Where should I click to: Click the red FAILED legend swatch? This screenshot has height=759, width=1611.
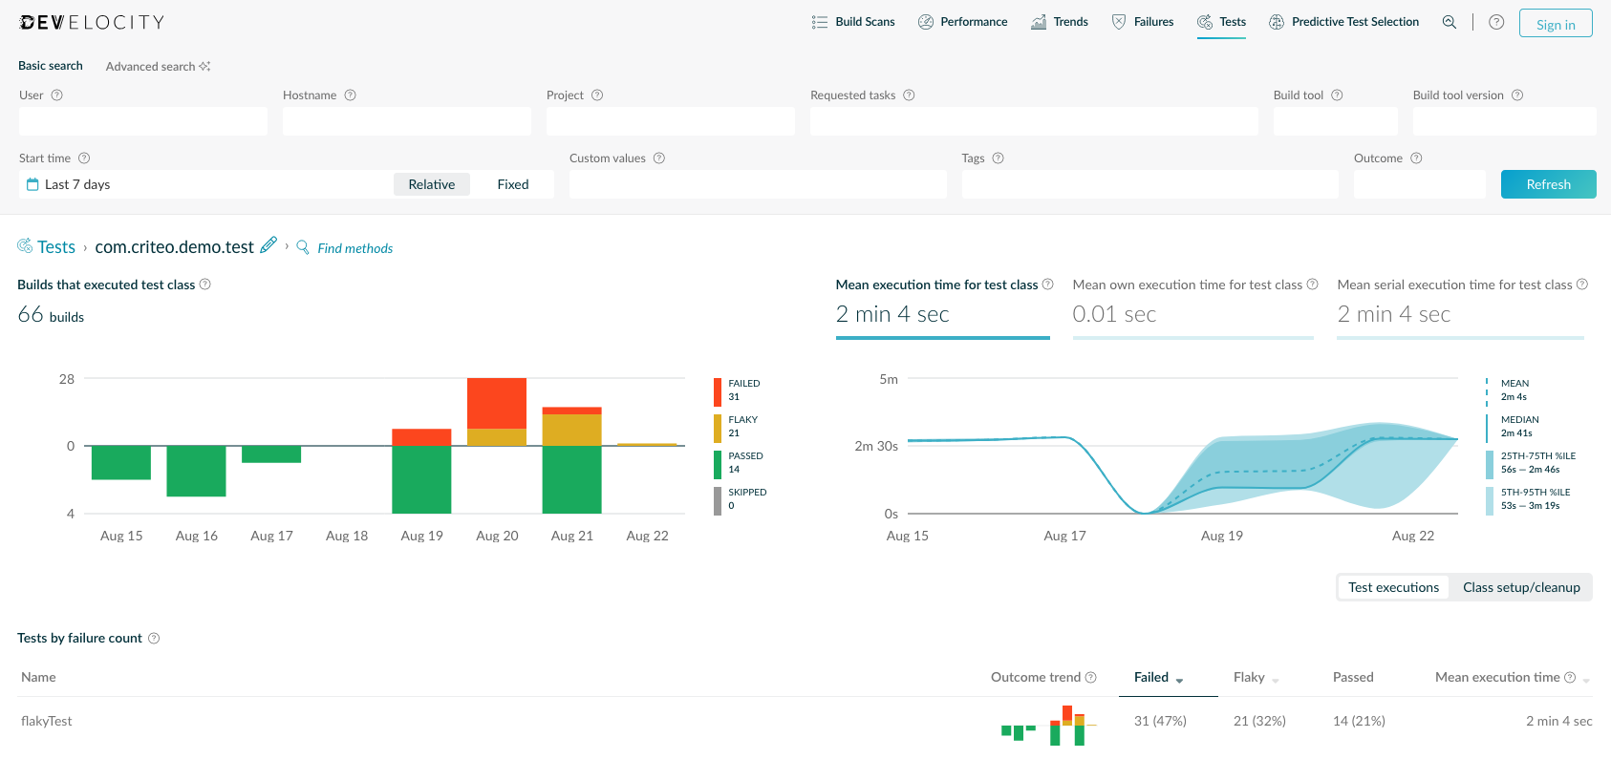[718, 390]
